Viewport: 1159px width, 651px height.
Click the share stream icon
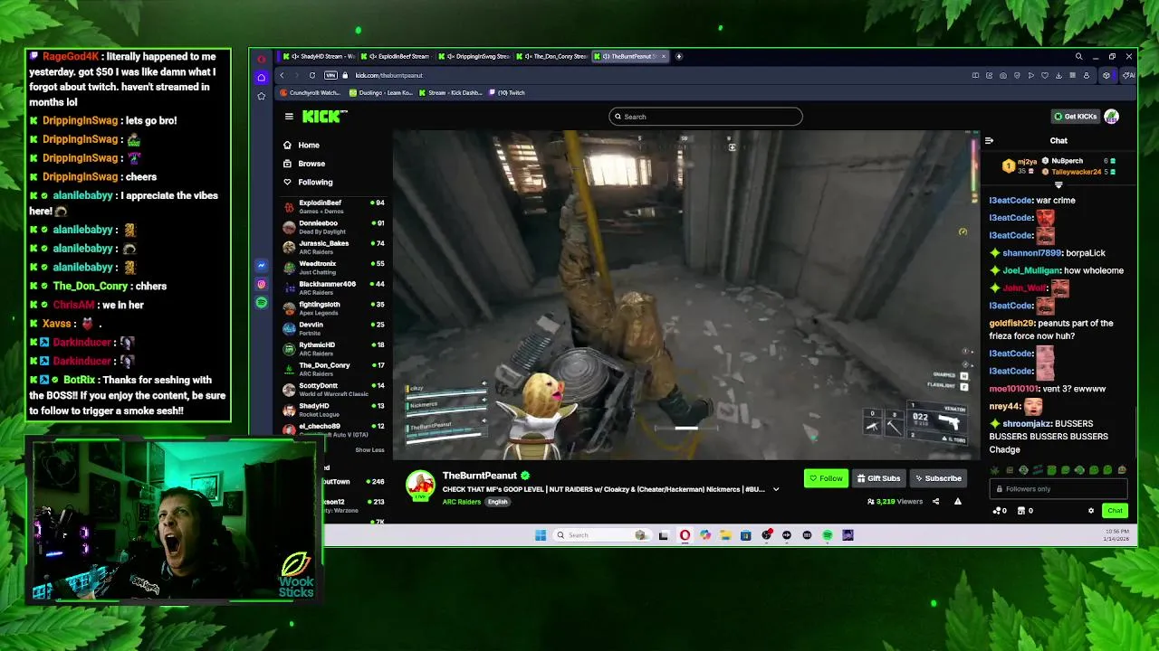coord(936,502)
